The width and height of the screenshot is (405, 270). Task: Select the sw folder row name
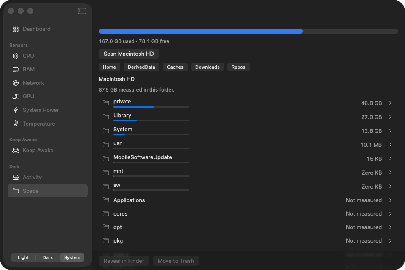point(117,185)
